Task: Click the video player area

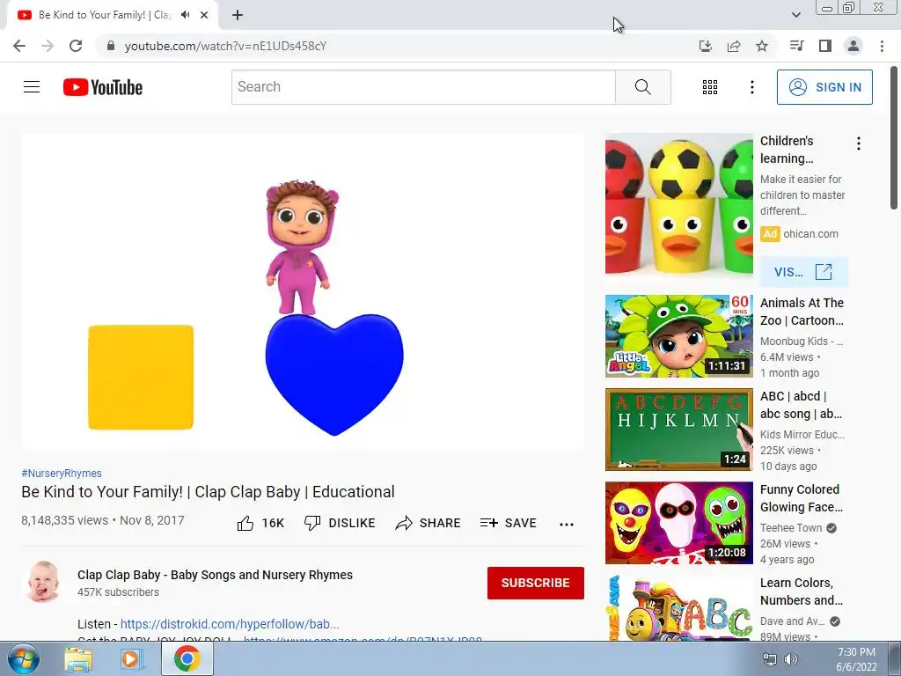Action: point(303,292)
